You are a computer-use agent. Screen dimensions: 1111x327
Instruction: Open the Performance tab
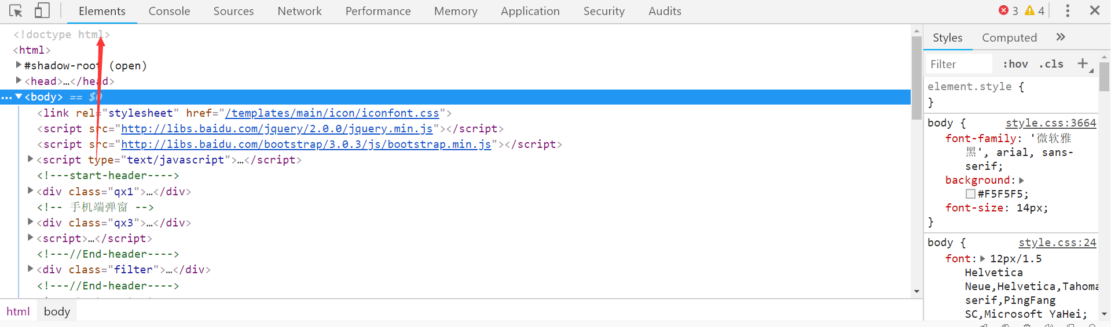point(378,11)
